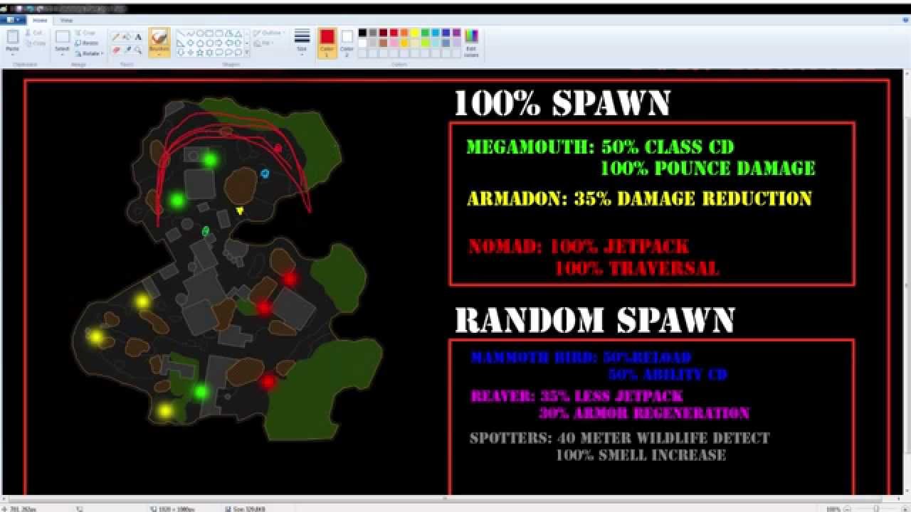911x512 pixels.
Task: Click the Select rectangle tool
Action: point(63,37)
